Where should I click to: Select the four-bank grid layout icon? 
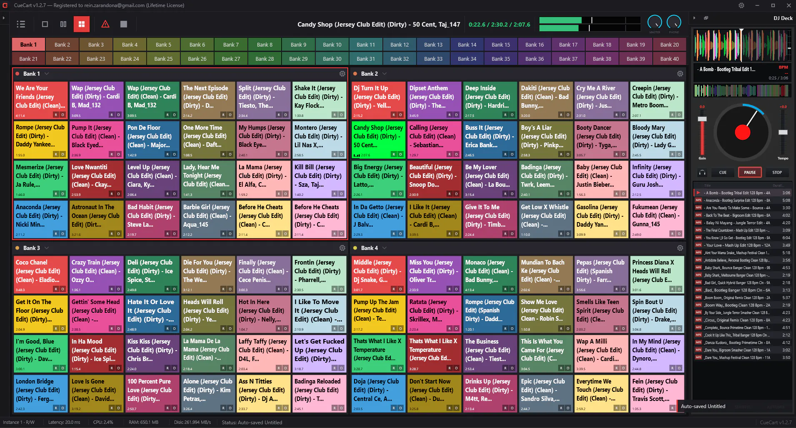tap(82, 24)
